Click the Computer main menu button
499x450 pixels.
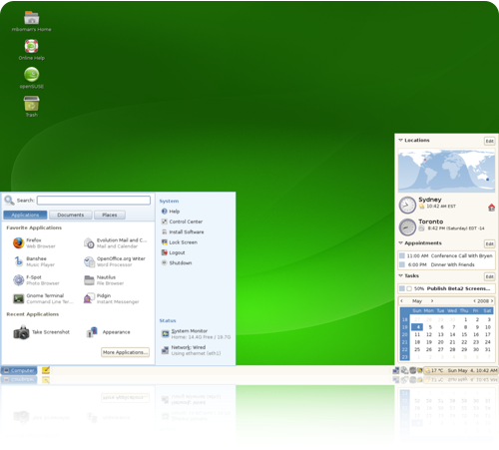tap(19, 370)
